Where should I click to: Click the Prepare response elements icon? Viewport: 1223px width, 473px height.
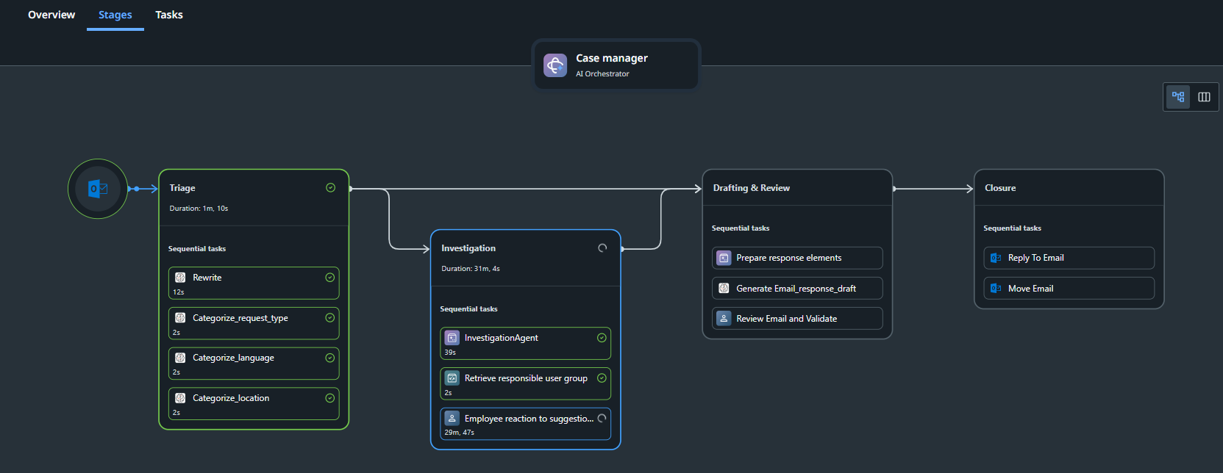click(724, 258)
